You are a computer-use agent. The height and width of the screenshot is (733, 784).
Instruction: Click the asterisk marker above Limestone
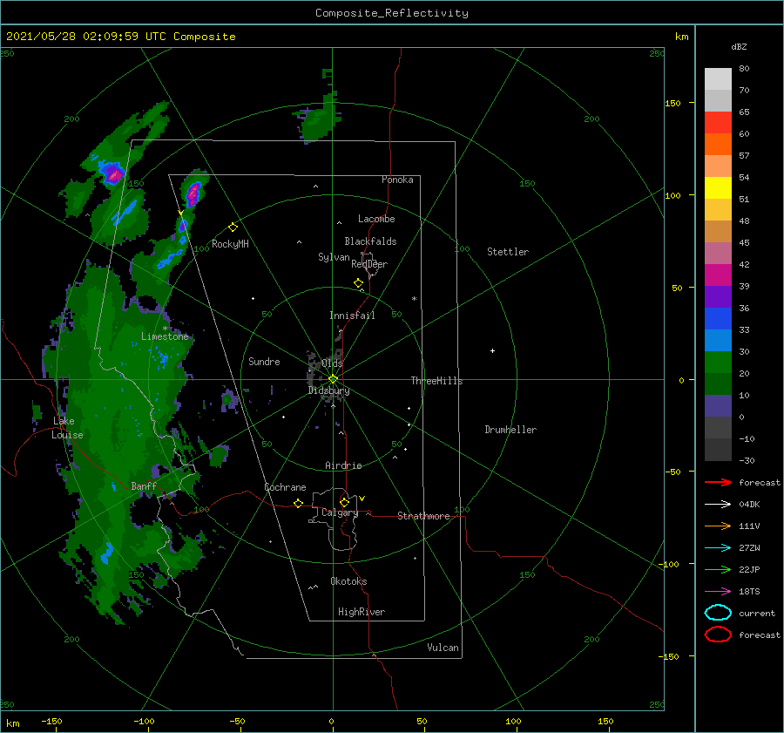(165, 329)
